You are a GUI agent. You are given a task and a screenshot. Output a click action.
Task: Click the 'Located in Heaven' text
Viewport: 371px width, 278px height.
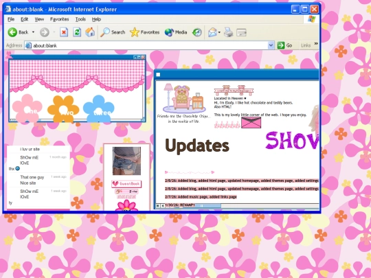tap(229, 98)
